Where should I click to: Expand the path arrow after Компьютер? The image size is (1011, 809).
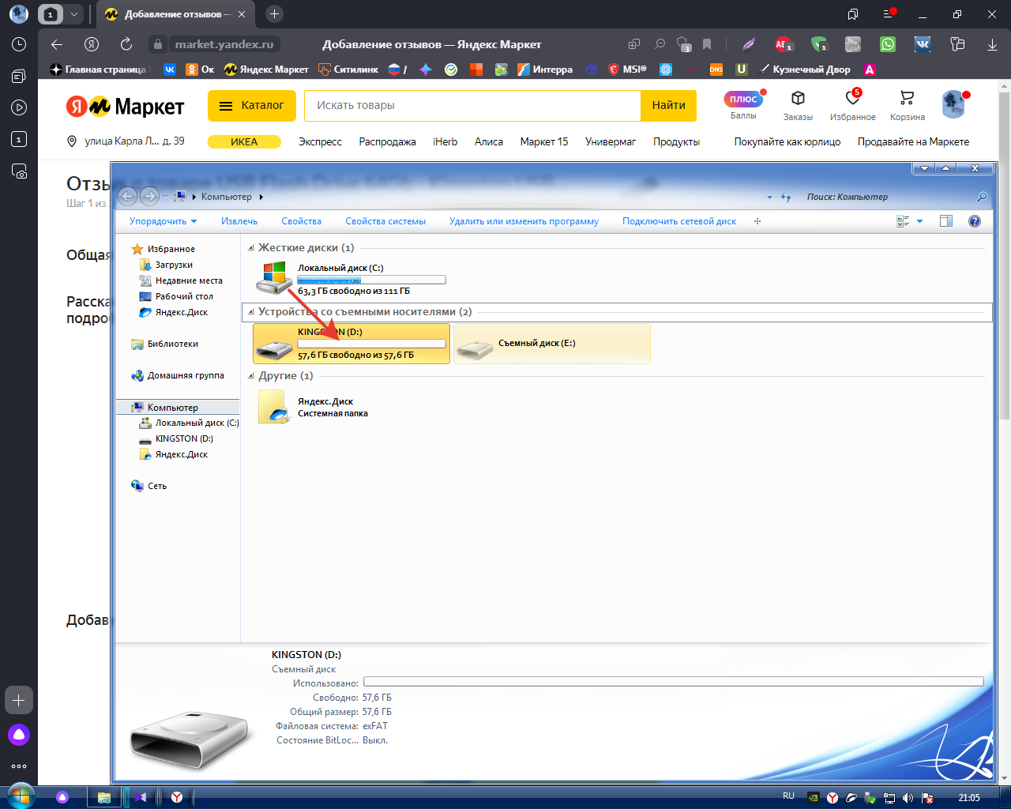tap(261, 197)
